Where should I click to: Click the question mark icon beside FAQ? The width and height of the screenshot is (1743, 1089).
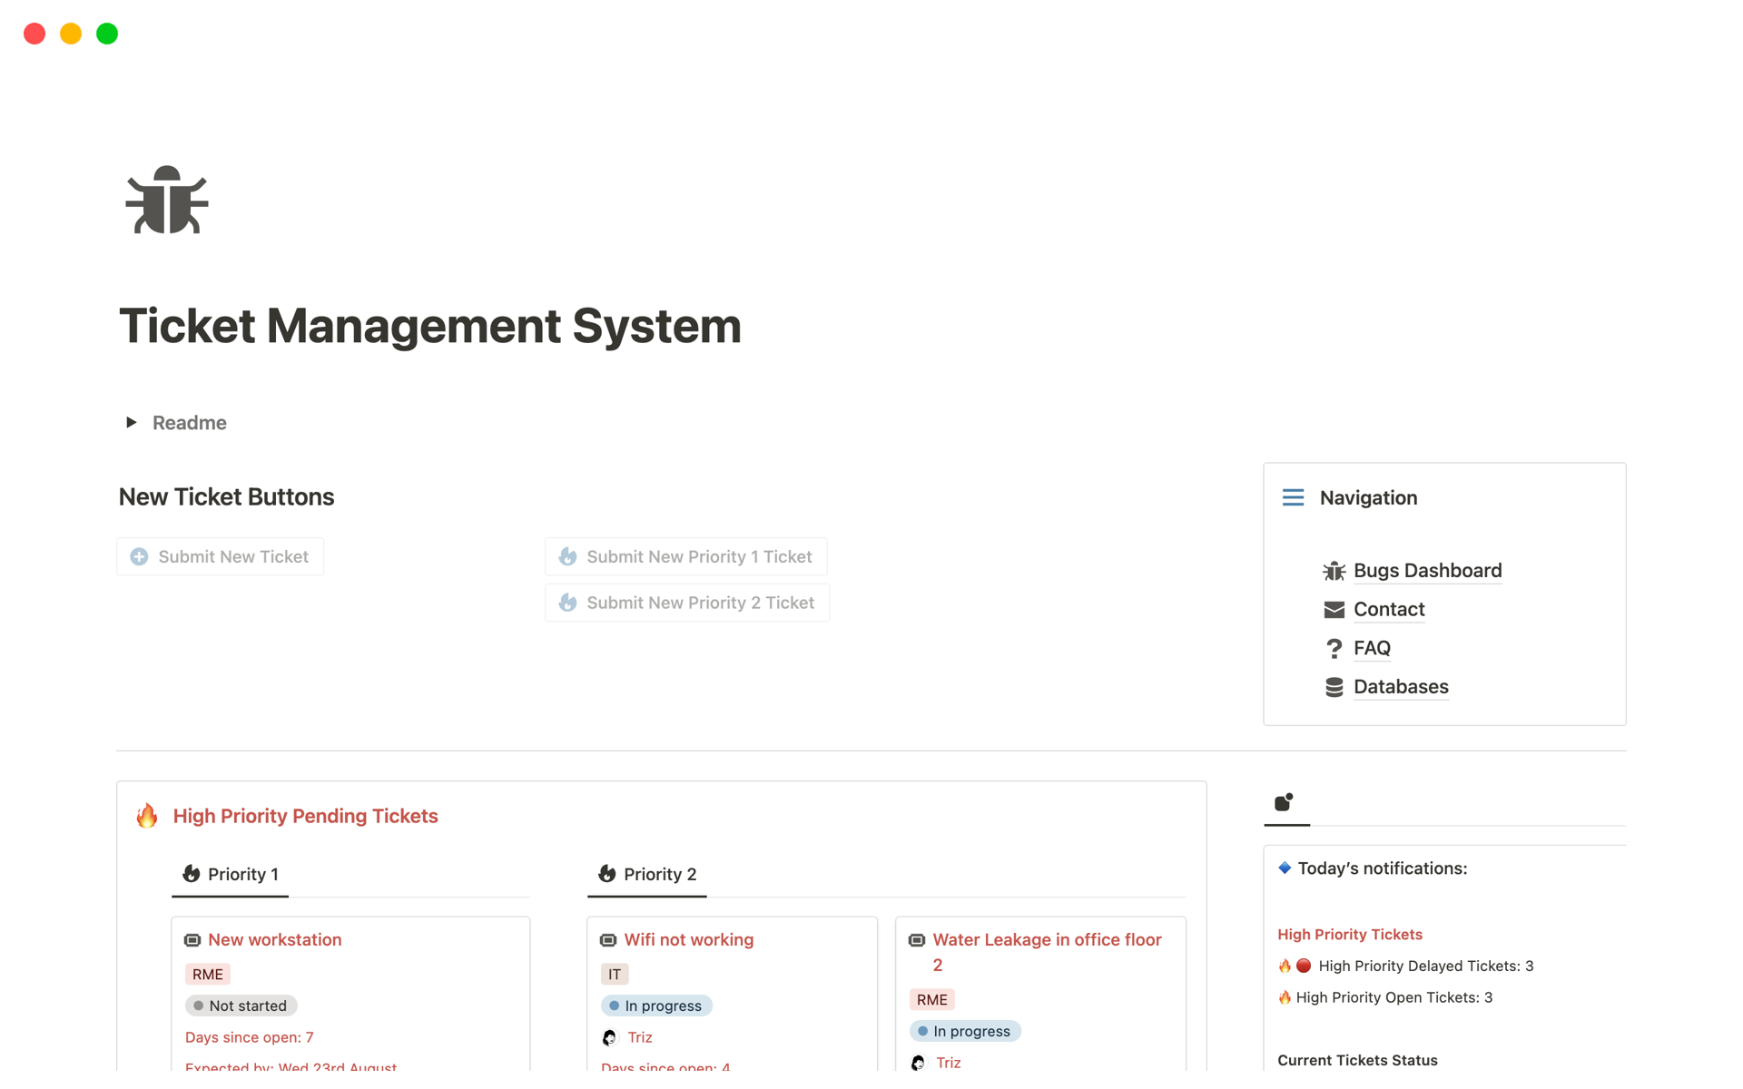tap(1334, 648)
